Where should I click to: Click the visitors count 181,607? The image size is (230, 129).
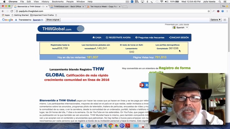click(92, 57)
